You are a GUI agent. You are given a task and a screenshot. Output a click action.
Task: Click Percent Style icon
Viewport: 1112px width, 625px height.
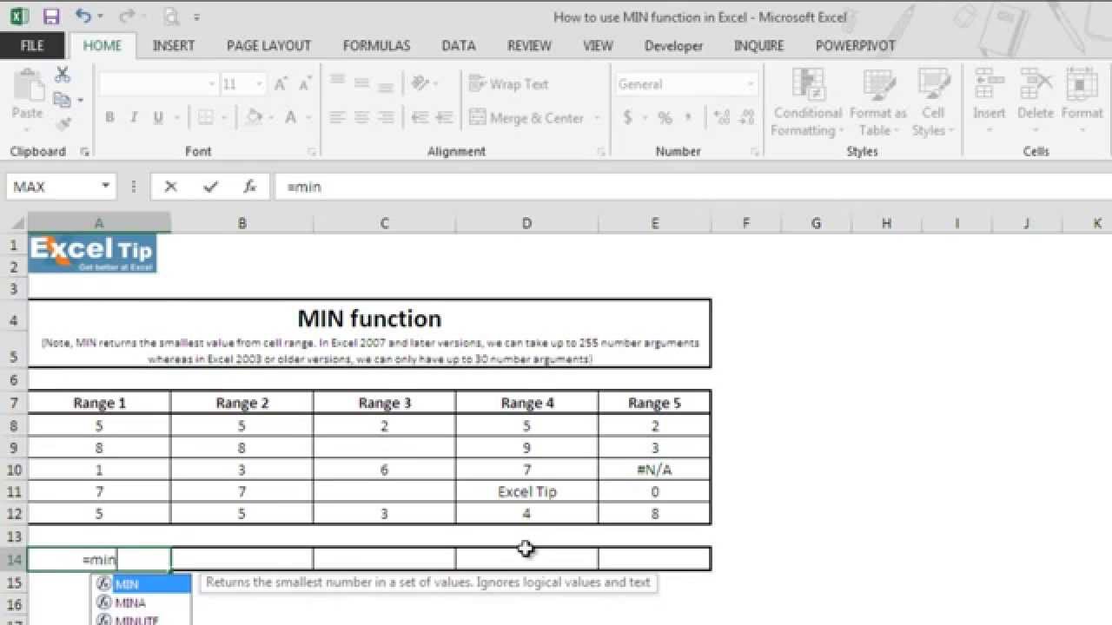tap(665, 118)
